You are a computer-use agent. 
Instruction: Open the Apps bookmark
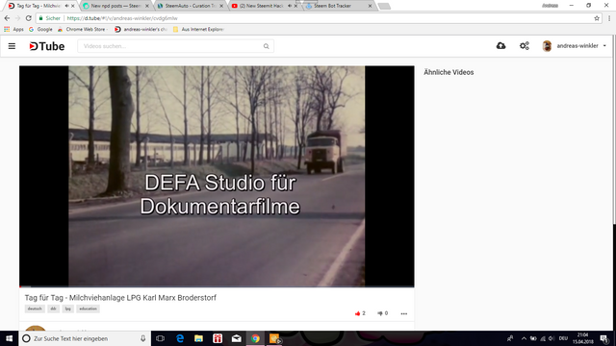[x=13, y=29]
